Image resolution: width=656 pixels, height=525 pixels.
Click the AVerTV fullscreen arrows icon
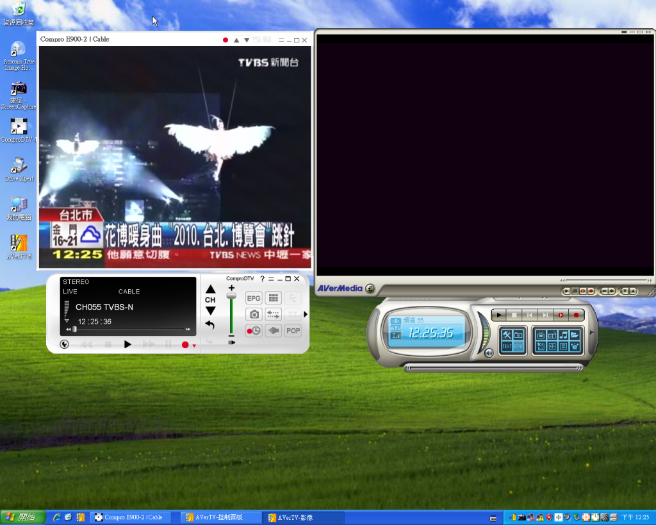[x=552, y=346]
